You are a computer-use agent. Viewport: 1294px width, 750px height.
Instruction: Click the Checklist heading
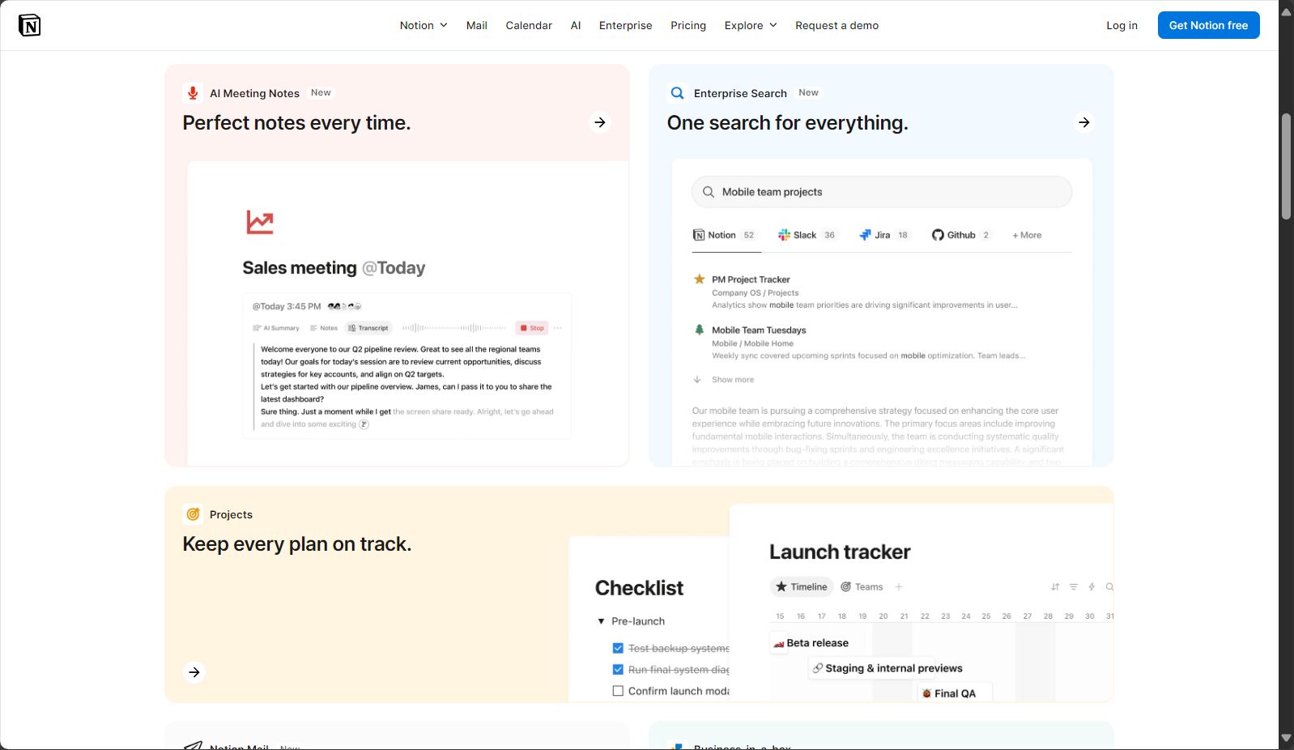pos(639,588)
